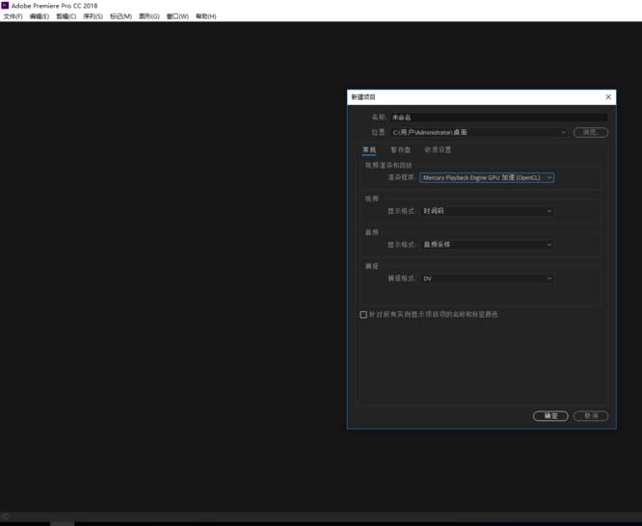642x526 pixels.
Task: Switch to the 收录设置 tab
Action: tap(438, 150)
